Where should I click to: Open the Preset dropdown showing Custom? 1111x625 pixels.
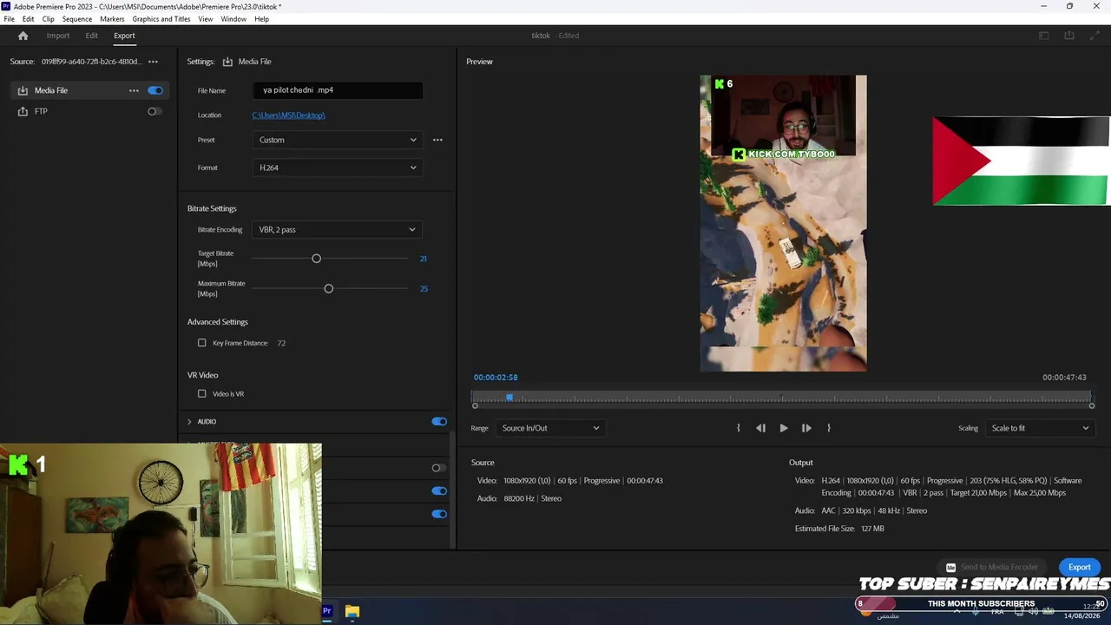[338, 140]
